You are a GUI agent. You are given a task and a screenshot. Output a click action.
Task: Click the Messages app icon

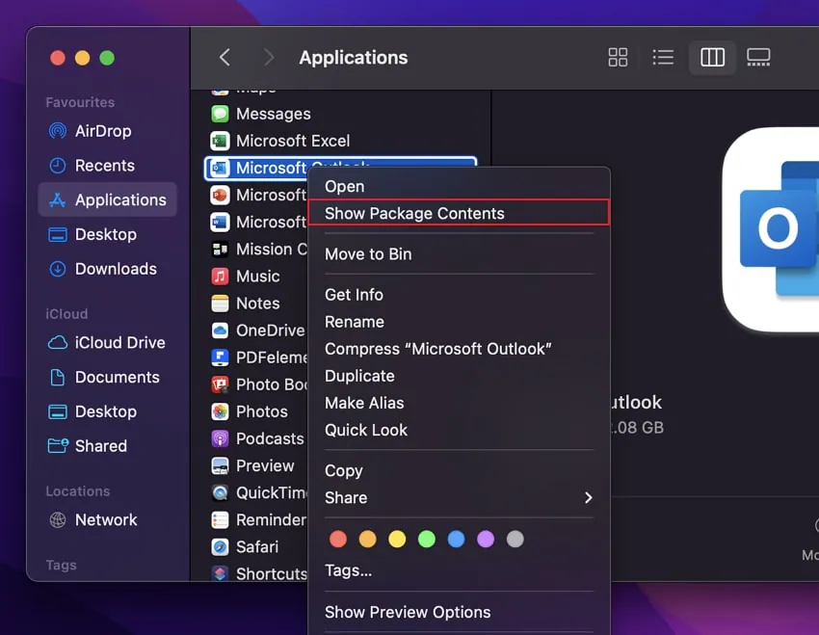click(x=220, y=114)
